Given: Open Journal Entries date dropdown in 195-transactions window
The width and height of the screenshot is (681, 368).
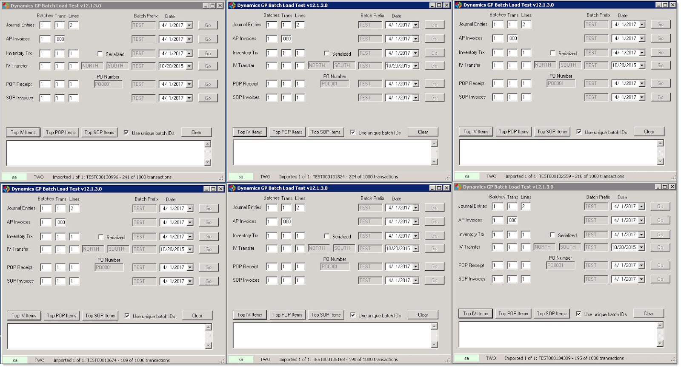Looking at the screenshot, I should pos(641,207).
